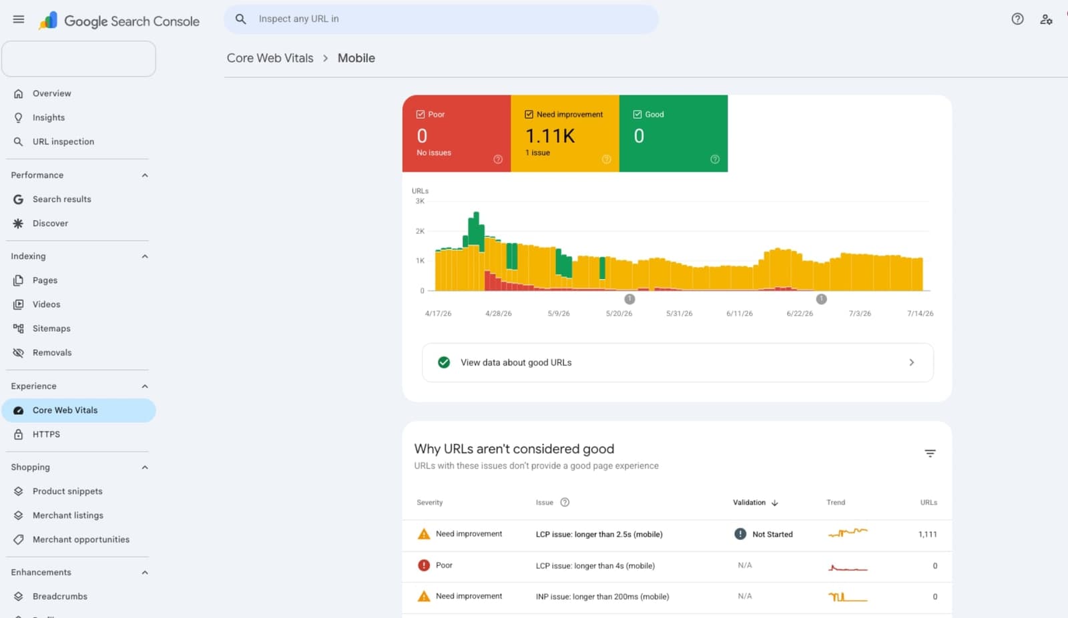
Task: Toggle the Poor checkbox
Action: [421, 114]
